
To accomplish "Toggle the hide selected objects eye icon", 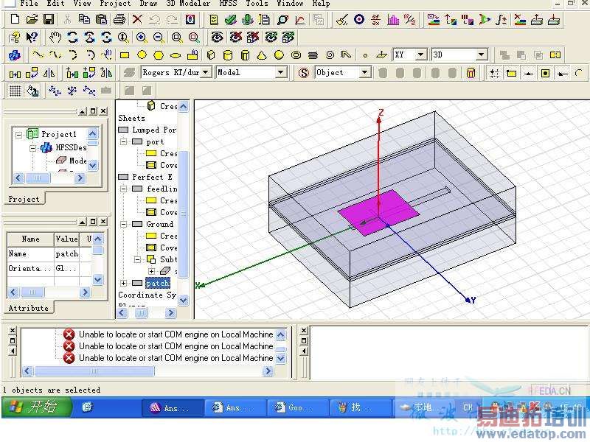I will coord(235,38).
